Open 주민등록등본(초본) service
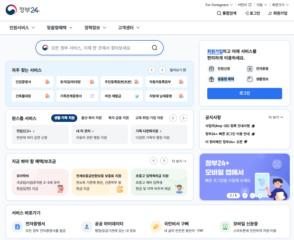 click(x=122, y=82)
